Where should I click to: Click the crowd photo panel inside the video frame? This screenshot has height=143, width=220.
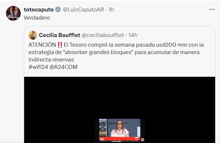click(x=103, y=128)
